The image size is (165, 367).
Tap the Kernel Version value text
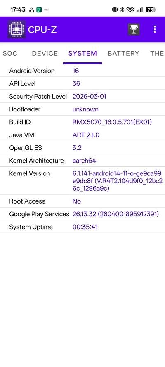(118, 181)
